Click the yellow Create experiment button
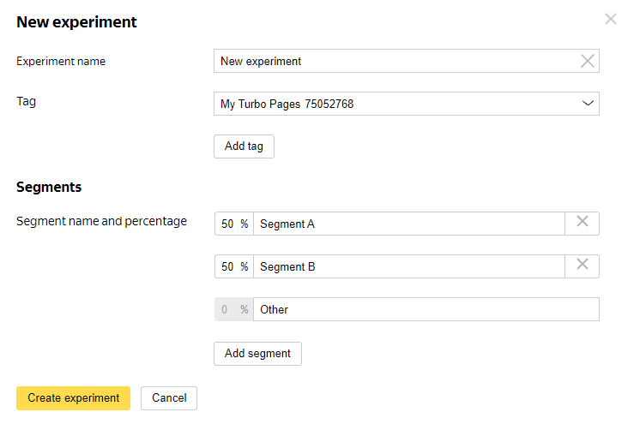Viewport: 634px width, 424px height. click(x=73, y=398)
